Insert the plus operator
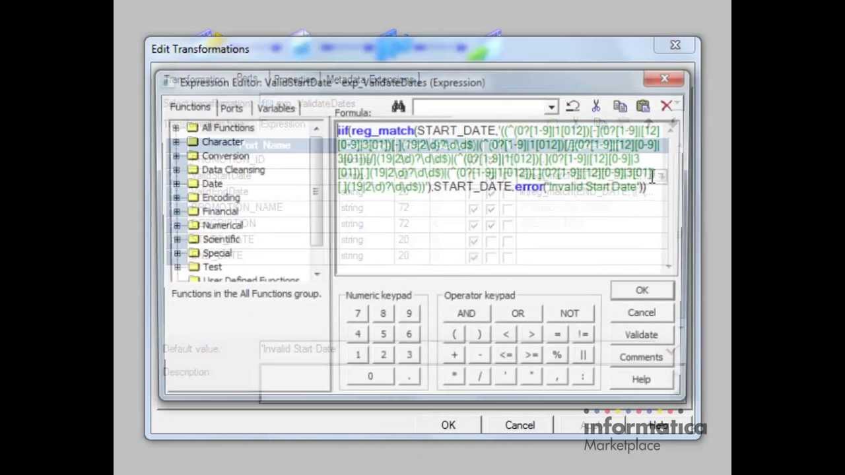The width and height of the screenshot is (845, 475). tap(454, 355)
